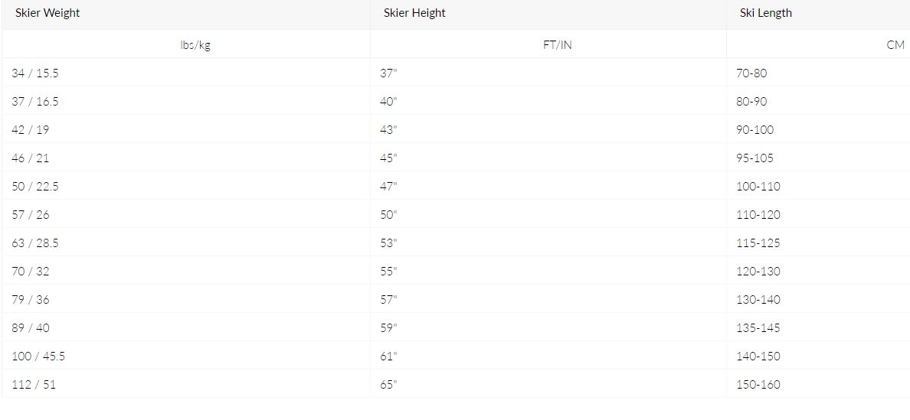Select the 55" skier height cell

pos(389,272)
